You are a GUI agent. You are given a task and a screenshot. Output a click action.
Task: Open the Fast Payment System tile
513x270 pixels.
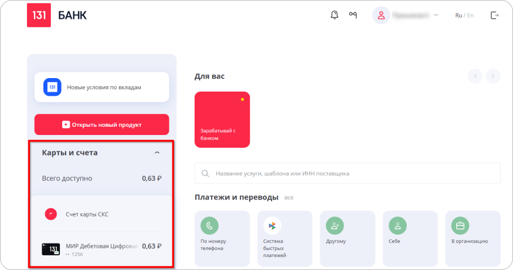coord(272,225)
